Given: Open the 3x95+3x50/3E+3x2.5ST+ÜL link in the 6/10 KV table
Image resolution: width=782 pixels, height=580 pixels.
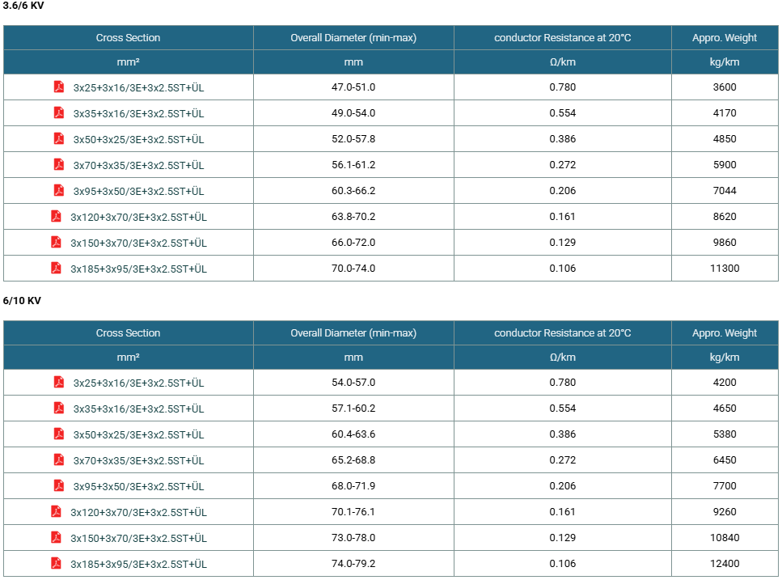Looking at the screenshot, I should tap(138, 487).
